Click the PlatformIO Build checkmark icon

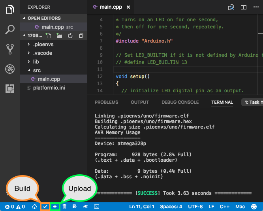[45, 206]
